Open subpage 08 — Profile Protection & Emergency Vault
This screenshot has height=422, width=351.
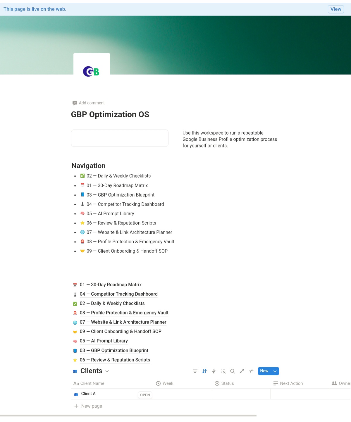pyautogui.click(x=124, y=313)
